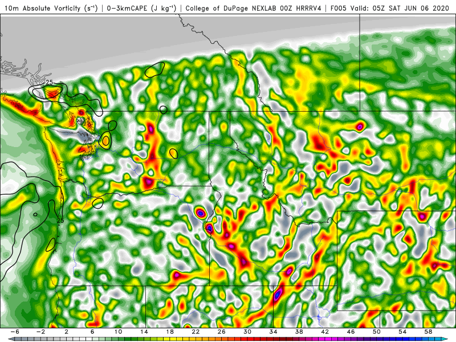Click the '34' color scale tick label

coord(274,332)
